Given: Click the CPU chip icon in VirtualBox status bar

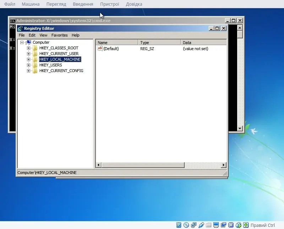Looking at the screenshot, I should [231, 225].
